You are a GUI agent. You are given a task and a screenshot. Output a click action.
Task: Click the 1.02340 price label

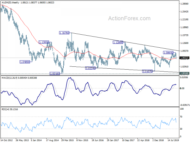click(90, 68)
